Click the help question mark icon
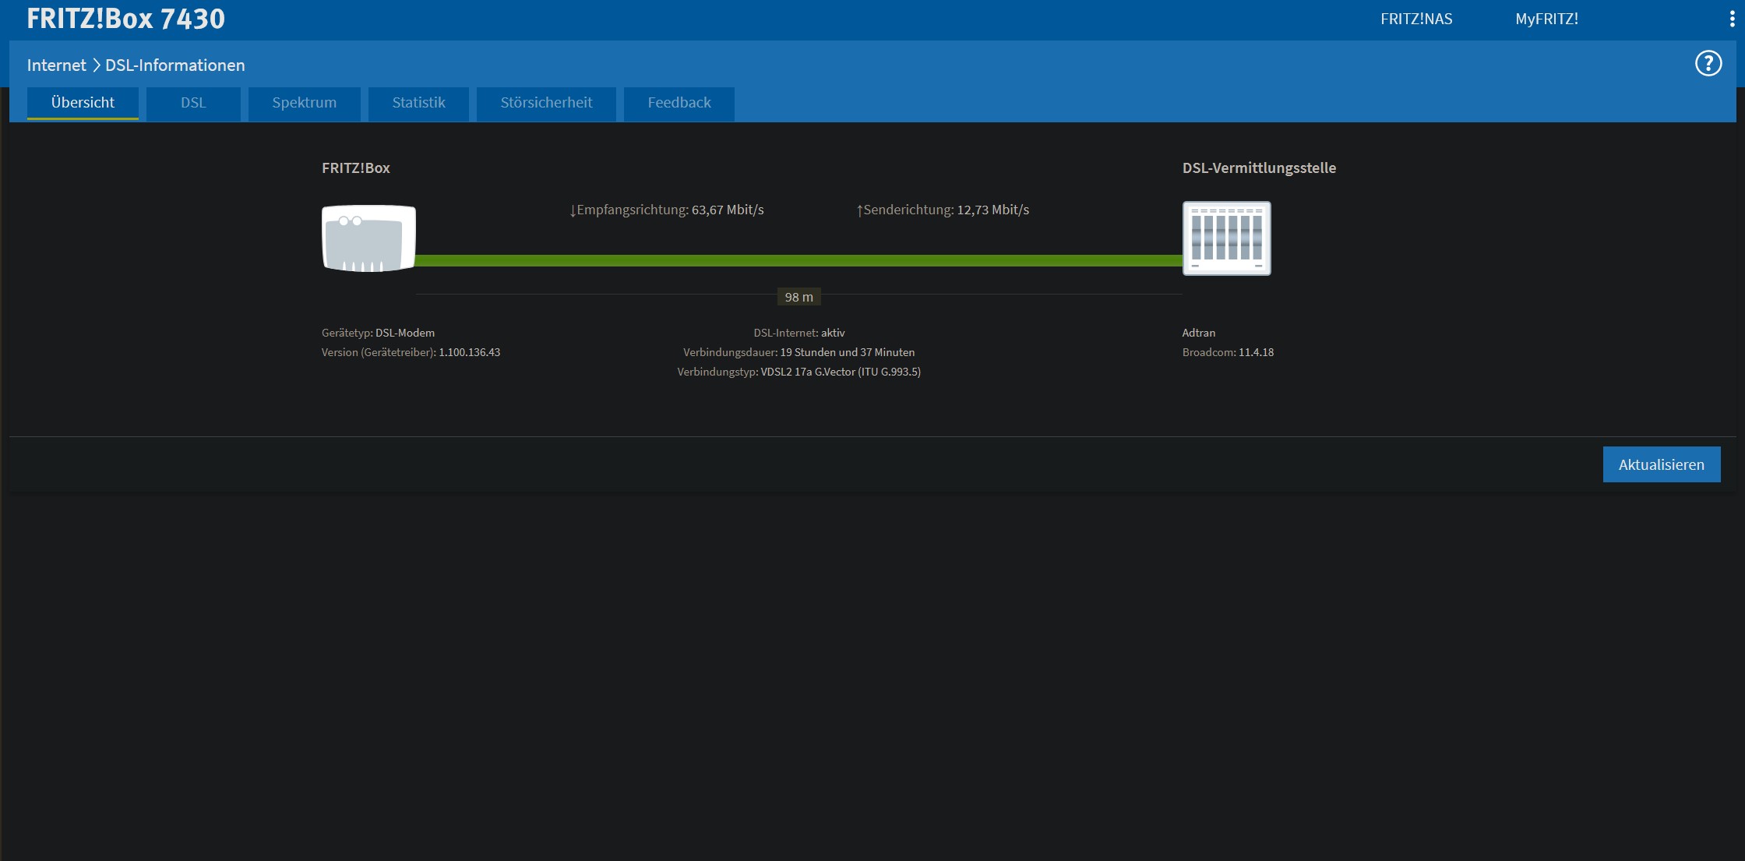Viewport: 1745px width, 861px height. click(x=1708, y=63)
